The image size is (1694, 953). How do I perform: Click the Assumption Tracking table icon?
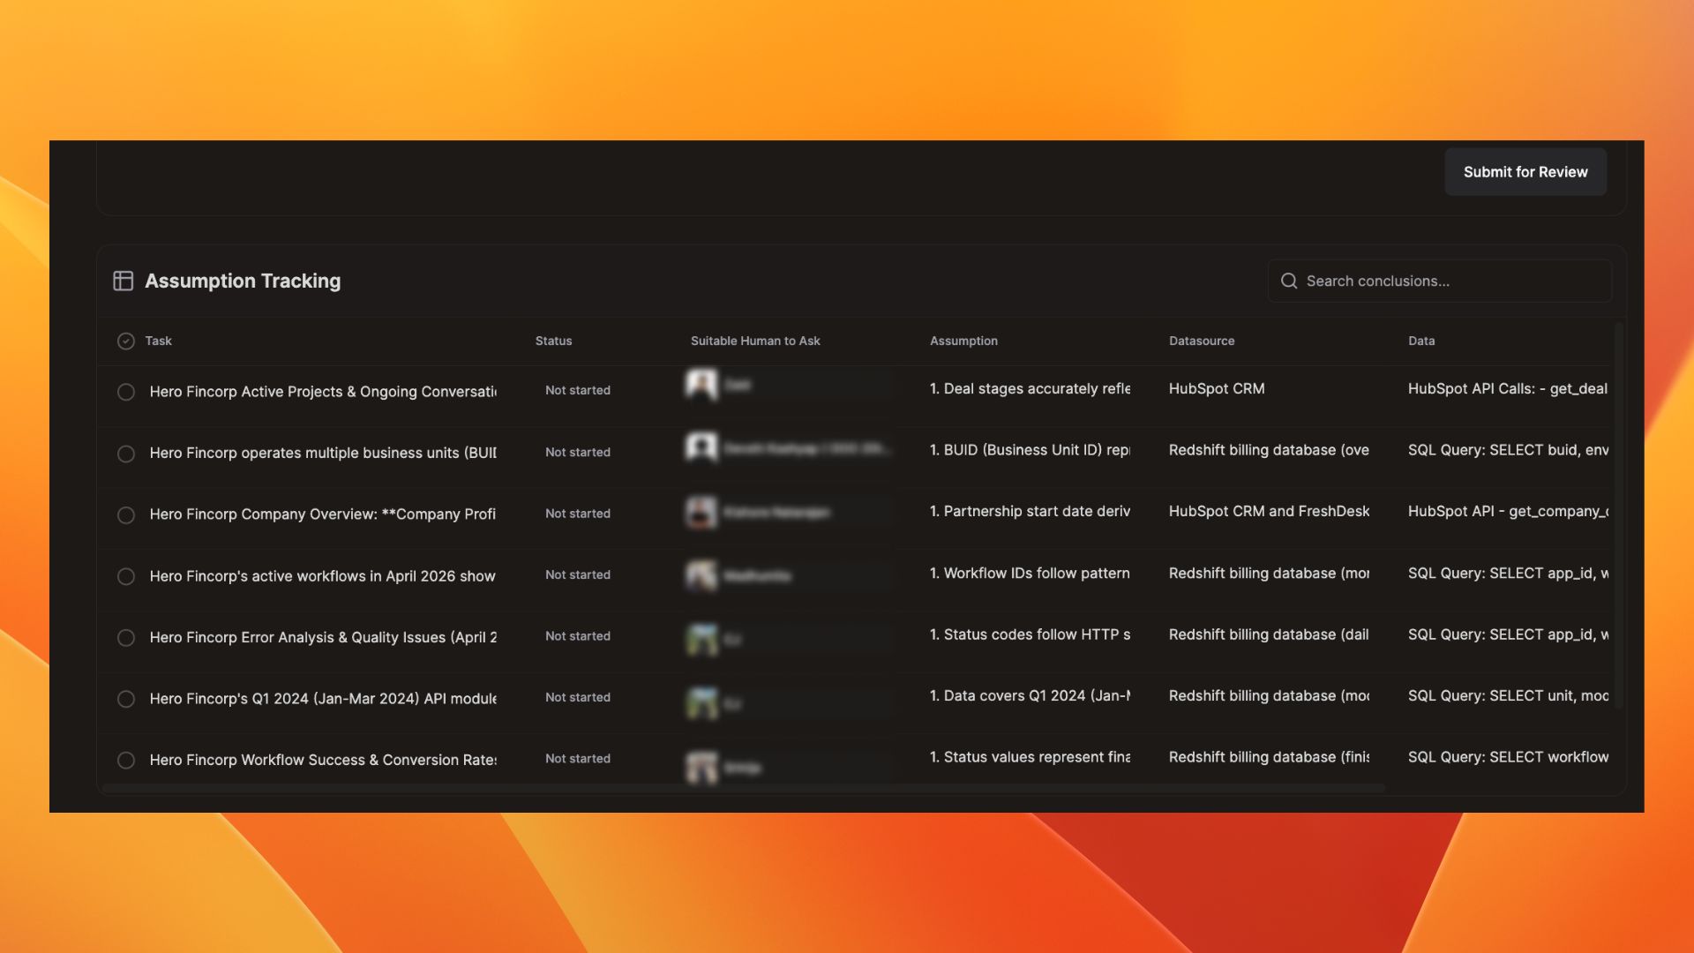(123, 281)
